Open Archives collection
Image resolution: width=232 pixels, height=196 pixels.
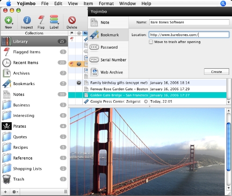pyautogui.click(x=34, y=73)
